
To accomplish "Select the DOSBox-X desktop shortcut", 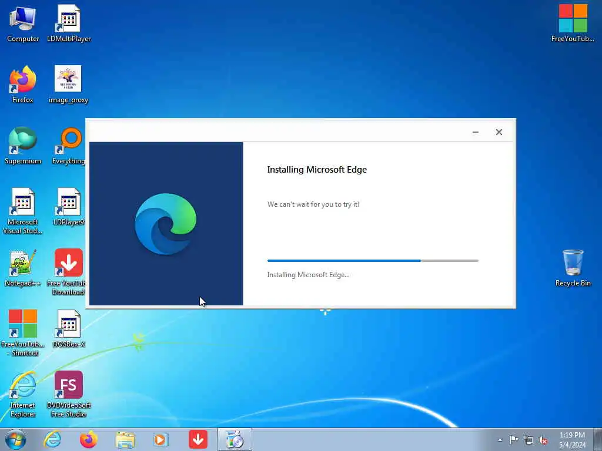I will click(x=69, y=329).
